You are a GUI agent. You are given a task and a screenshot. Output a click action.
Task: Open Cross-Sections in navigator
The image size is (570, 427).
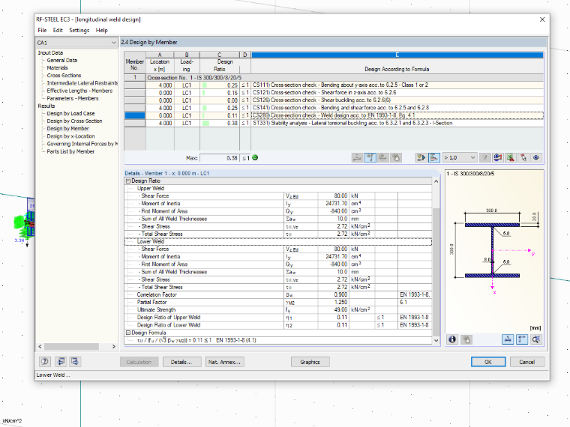click(x=64, y=76)
